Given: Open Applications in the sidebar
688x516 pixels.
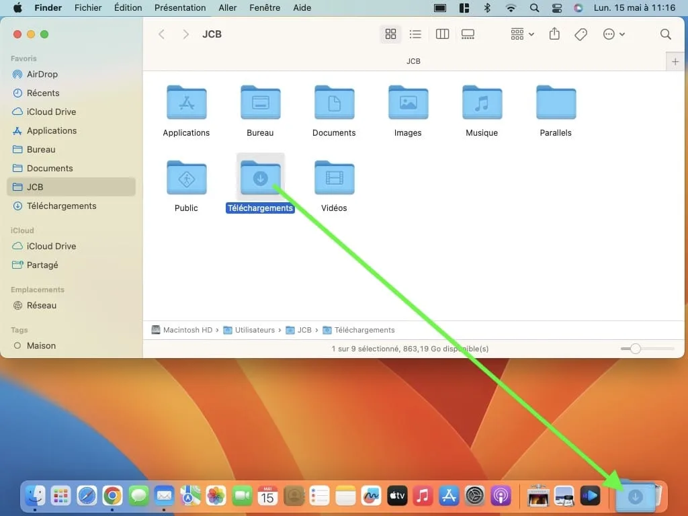Looking at the screenshot, I should (71, 131).
